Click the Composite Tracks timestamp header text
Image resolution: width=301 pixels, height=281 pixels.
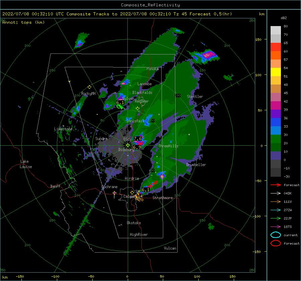pos(117,14)
